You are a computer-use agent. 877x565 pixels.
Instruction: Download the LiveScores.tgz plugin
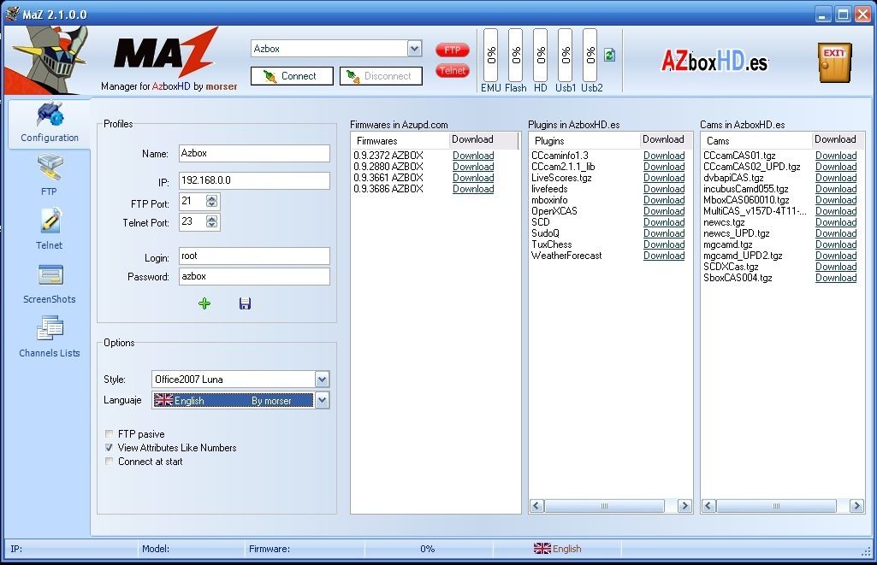click(x=664, y=178)
